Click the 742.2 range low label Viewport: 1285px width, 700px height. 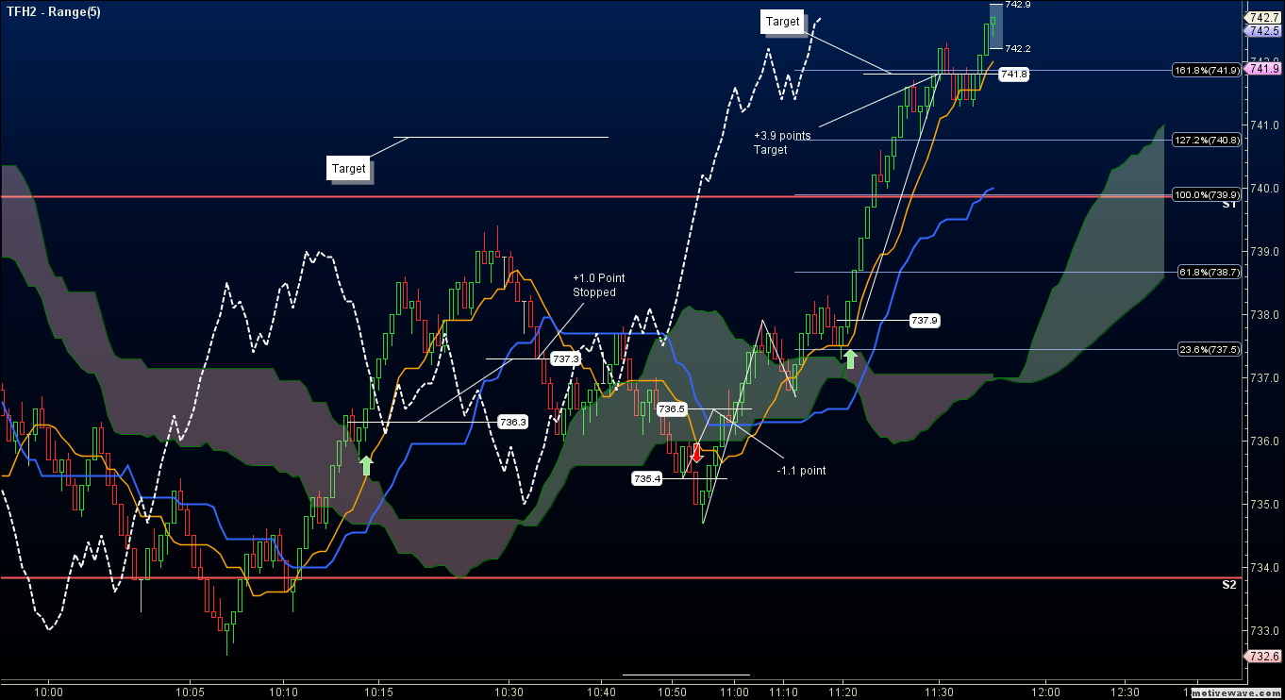click(x=1018, y=48)
